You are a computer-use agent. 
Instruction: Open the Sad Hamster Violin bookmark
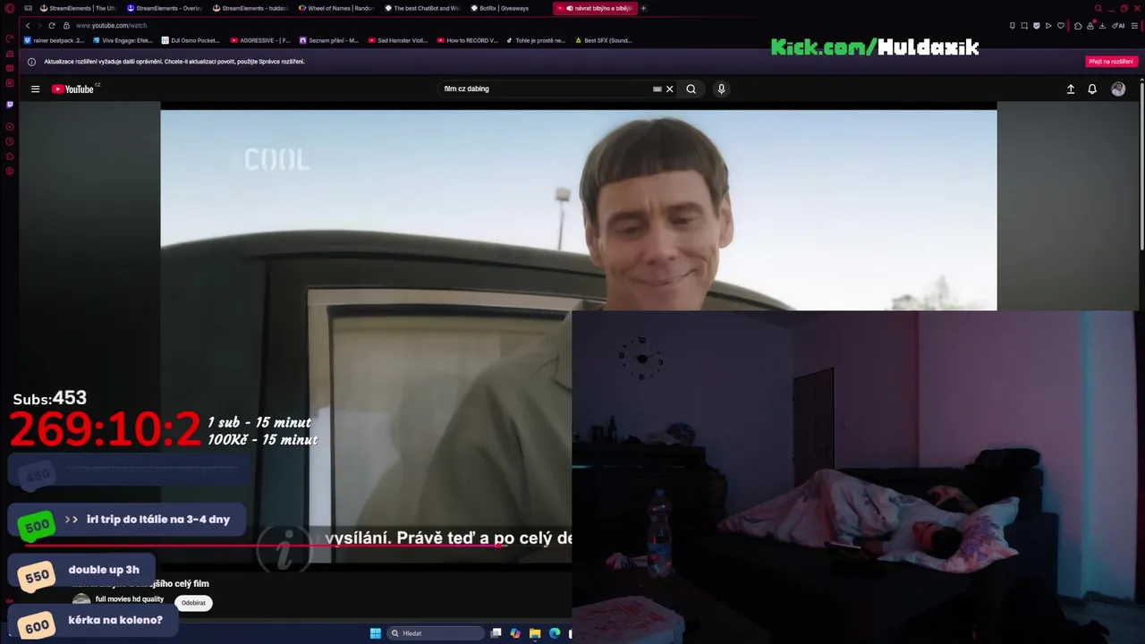(x=397, y=40)
